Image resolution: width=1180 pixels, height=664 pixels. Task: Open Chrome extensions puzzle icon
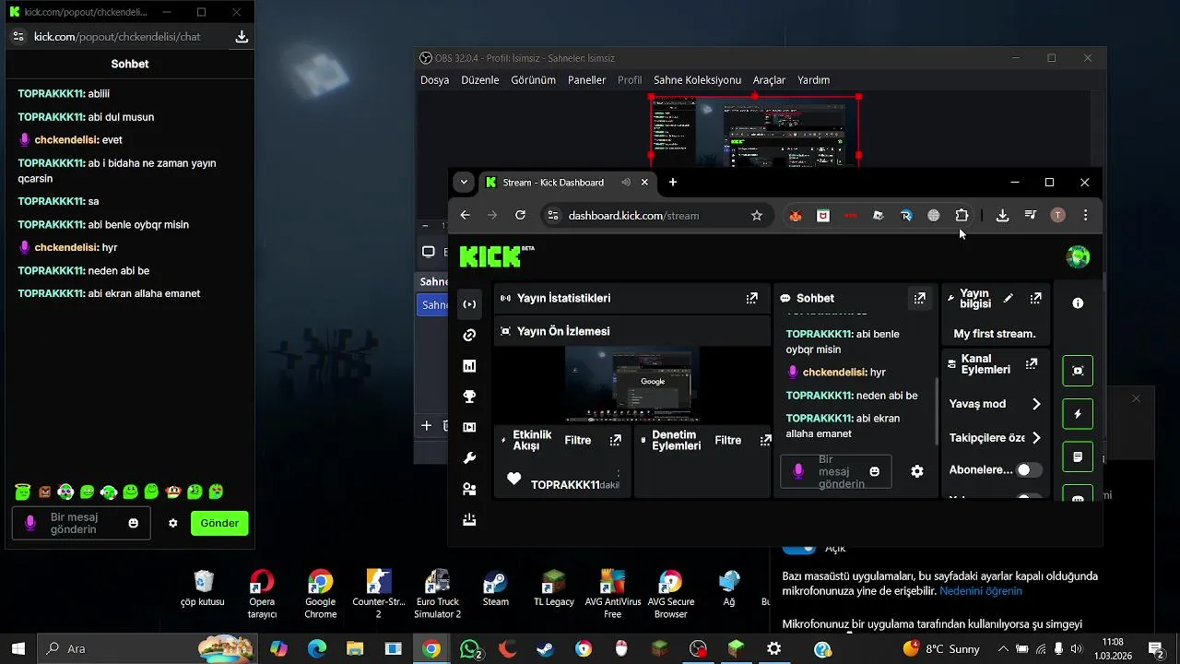(962, 215)
